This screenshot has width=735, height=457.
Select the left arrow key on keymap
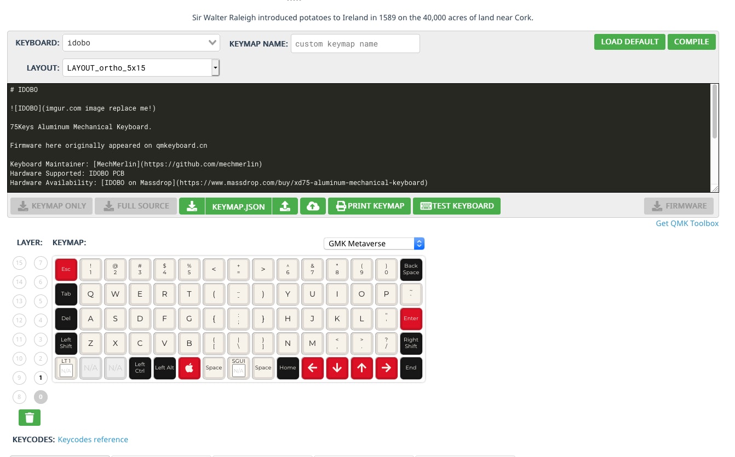pyautogui.click(x=312, y=368)
